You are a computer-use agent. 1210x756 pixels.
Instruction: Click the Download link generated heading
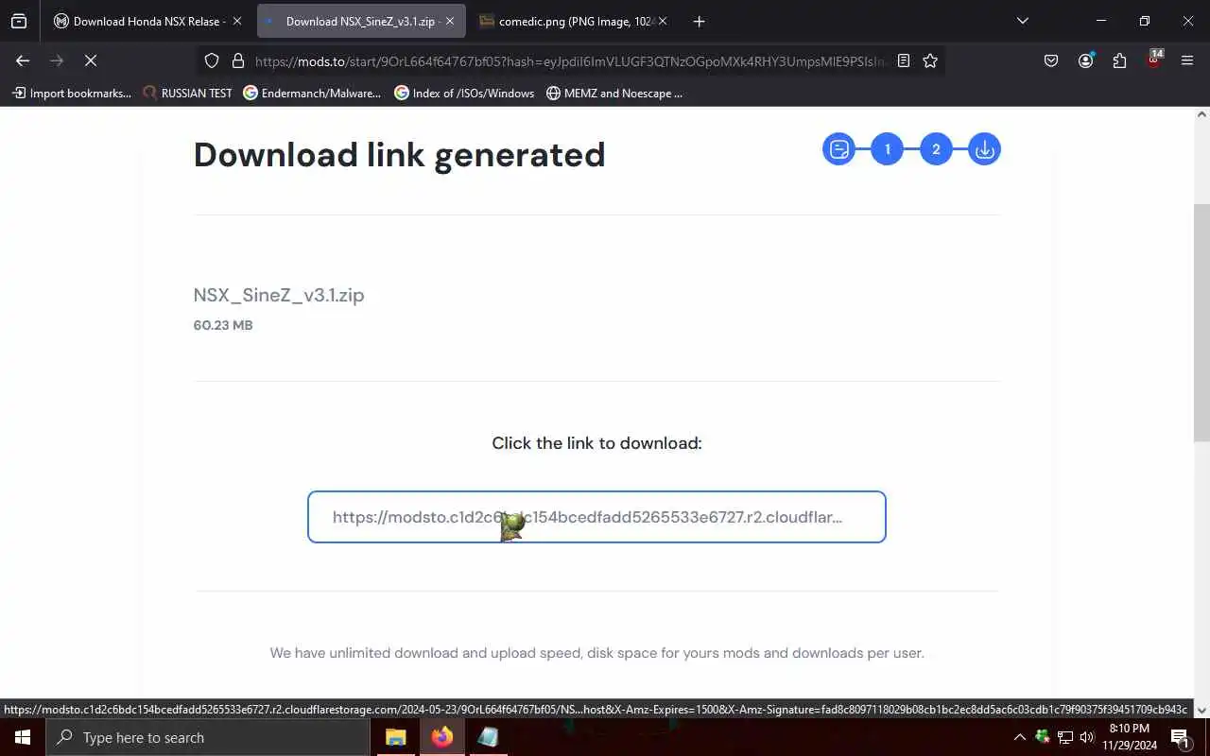point(399,155)
